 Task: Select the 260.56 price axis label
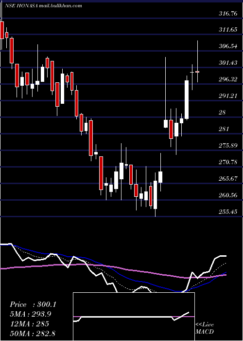pyautogui.click(x=228, y=195)
